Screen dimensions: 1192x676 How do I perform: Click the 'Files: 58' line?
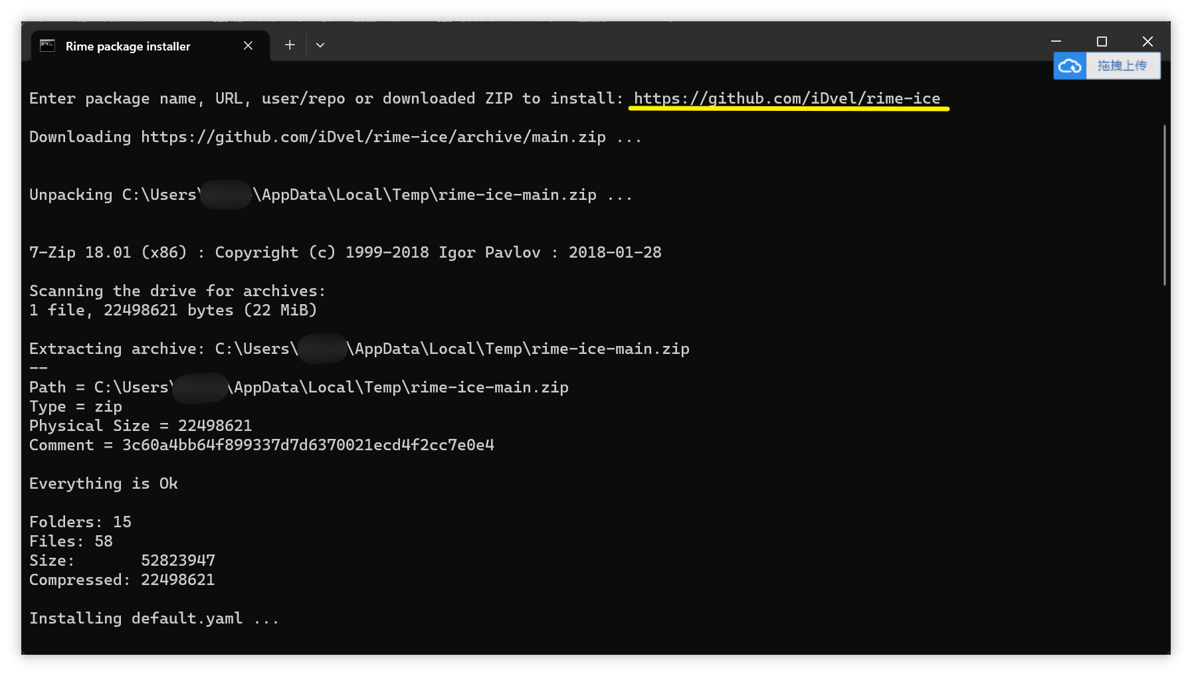coord(70,541)
